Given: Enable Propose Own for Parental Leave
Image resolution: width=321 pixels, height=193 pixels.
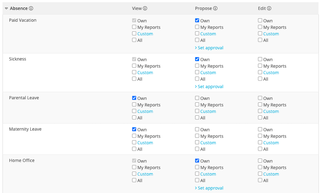Looking at the screenshot, I should tap(197, 98).
